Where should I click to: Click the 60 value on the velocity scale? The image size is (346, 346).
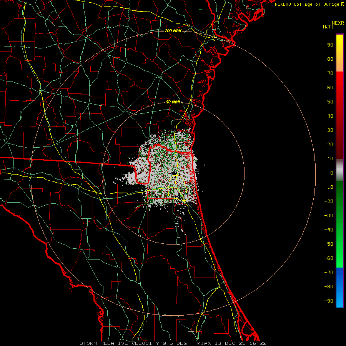point(330,88)
